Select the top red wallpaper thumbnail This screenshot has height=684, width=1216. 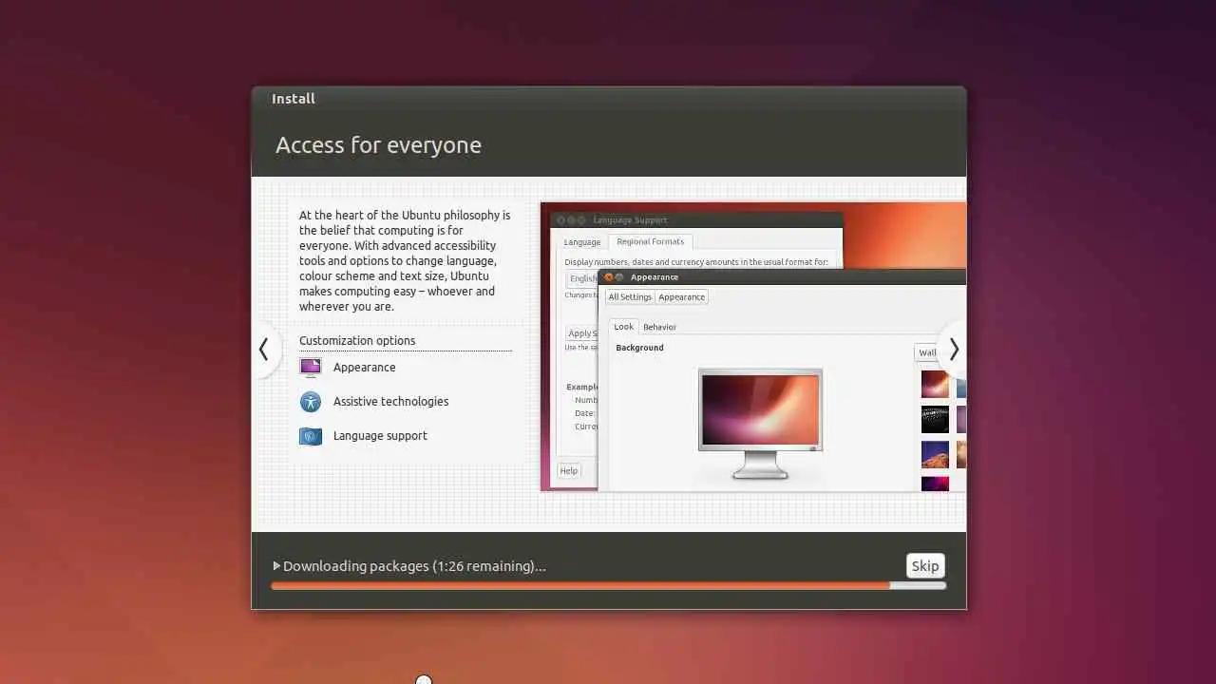[x=935, y=384]
